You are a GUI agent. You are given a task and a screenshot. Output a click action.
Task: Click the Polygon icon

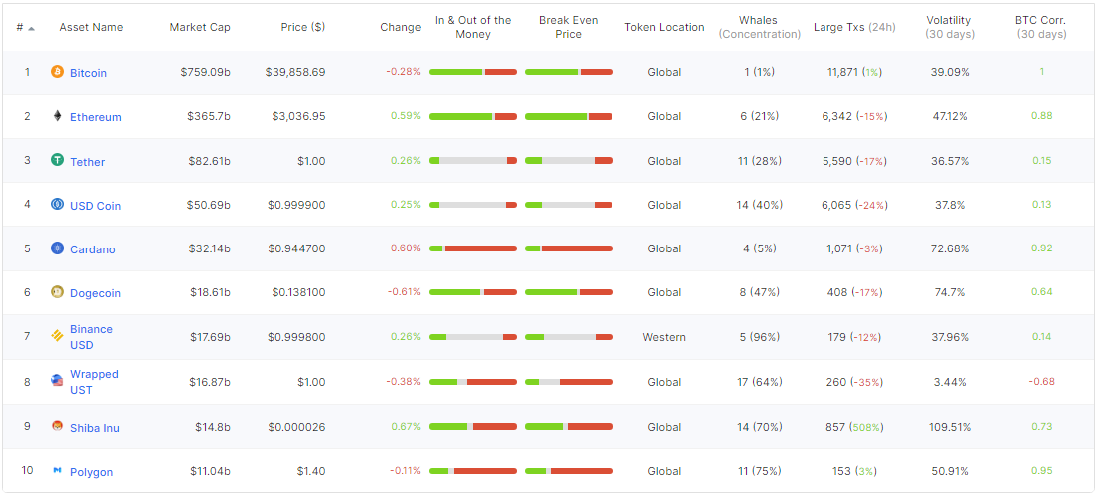[58, 470]
